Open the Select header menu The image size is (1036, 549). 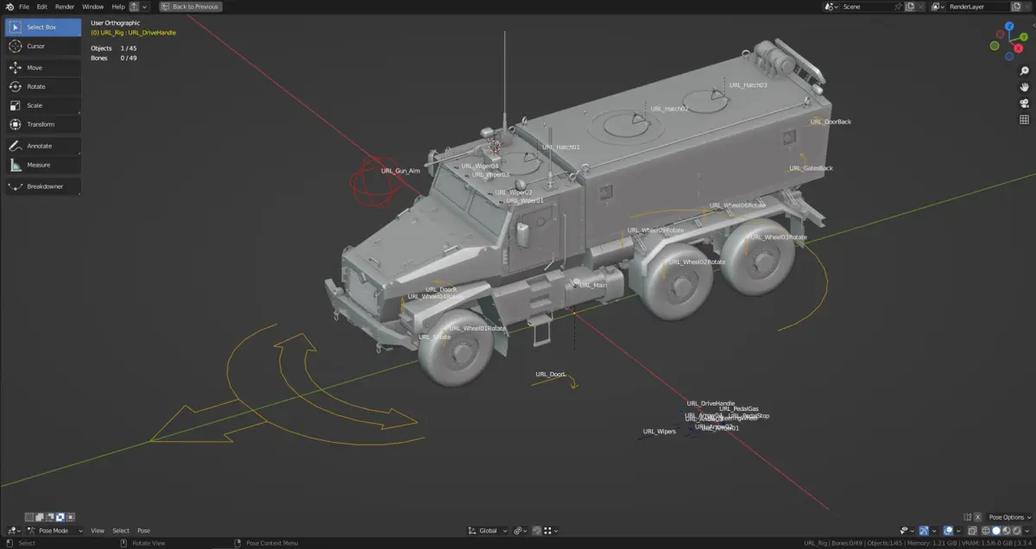(x=121, y=530)
